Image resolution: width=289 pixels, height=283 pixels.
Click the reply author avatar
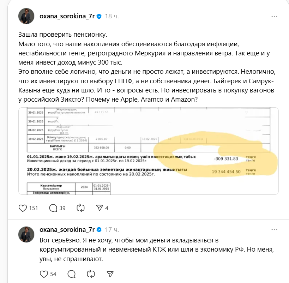[x=26, y=235]
